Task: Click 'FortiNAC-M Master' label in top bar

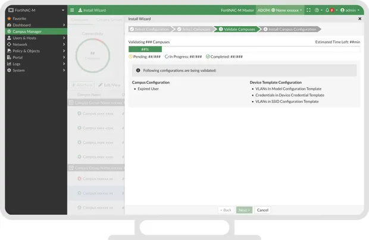Action: [237, 10]
